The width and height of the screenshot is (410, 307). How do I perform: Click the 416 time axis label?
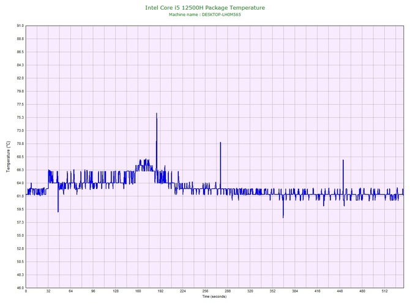(318, 291)
